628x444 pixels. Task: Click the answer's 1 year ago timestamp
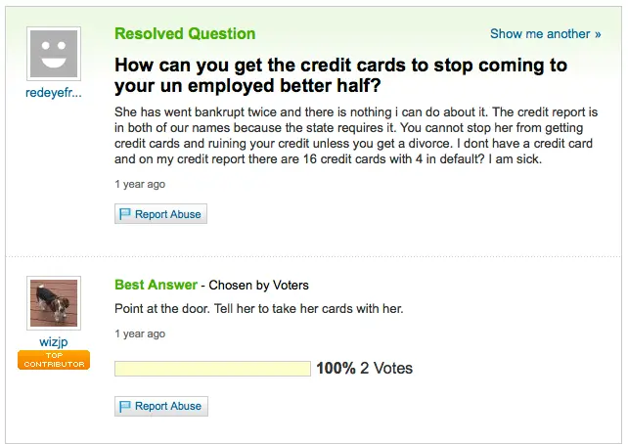pyautogui.click(x=140, y=333)
